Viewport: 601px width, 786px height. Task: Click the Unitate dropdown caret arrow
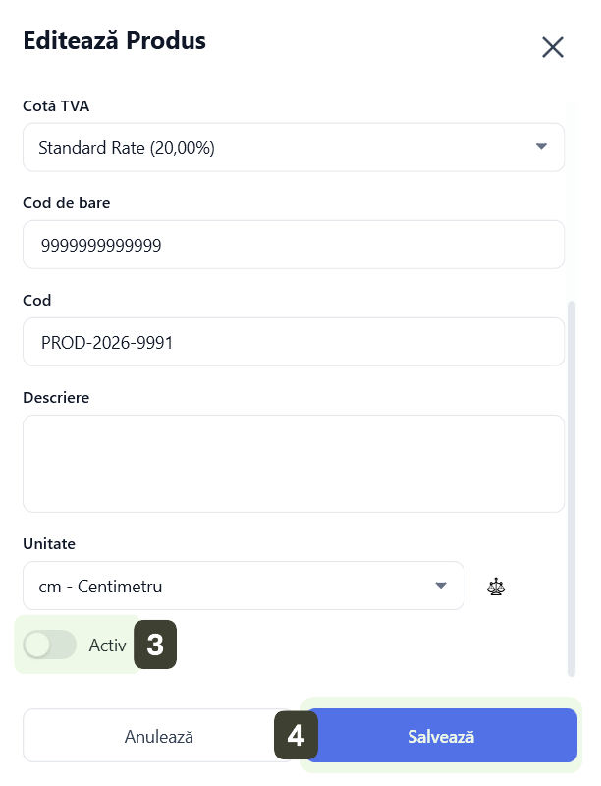coord(440,587)
